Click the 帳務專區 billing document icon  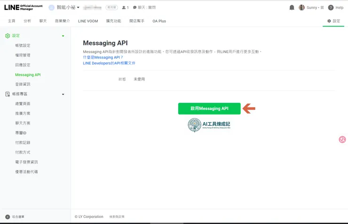[x=8, y=94]
